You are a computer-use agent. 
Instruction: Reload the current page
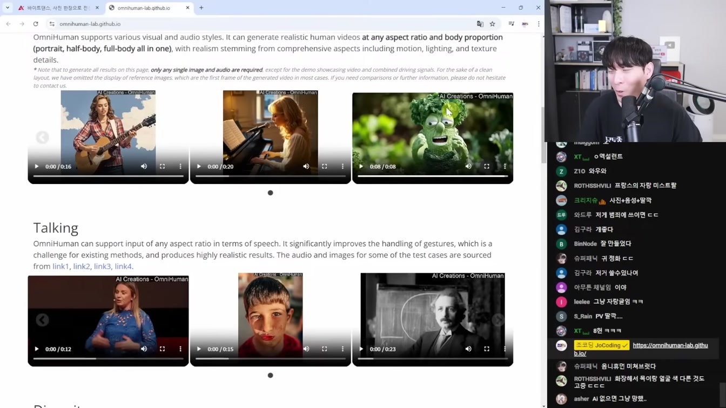click(x=36, y=24)
